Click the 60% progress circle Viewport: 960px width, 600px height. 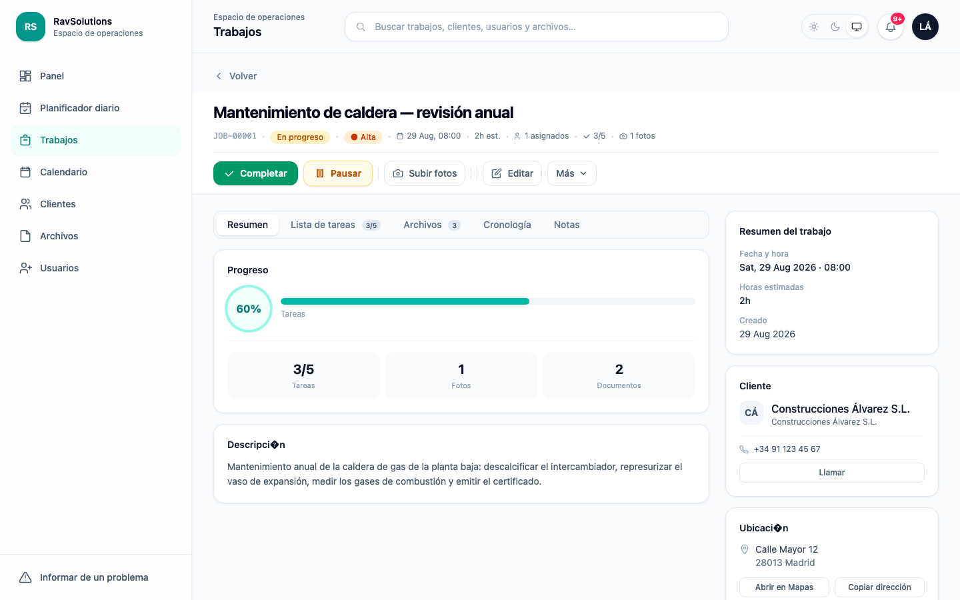[x=249, y=309]
